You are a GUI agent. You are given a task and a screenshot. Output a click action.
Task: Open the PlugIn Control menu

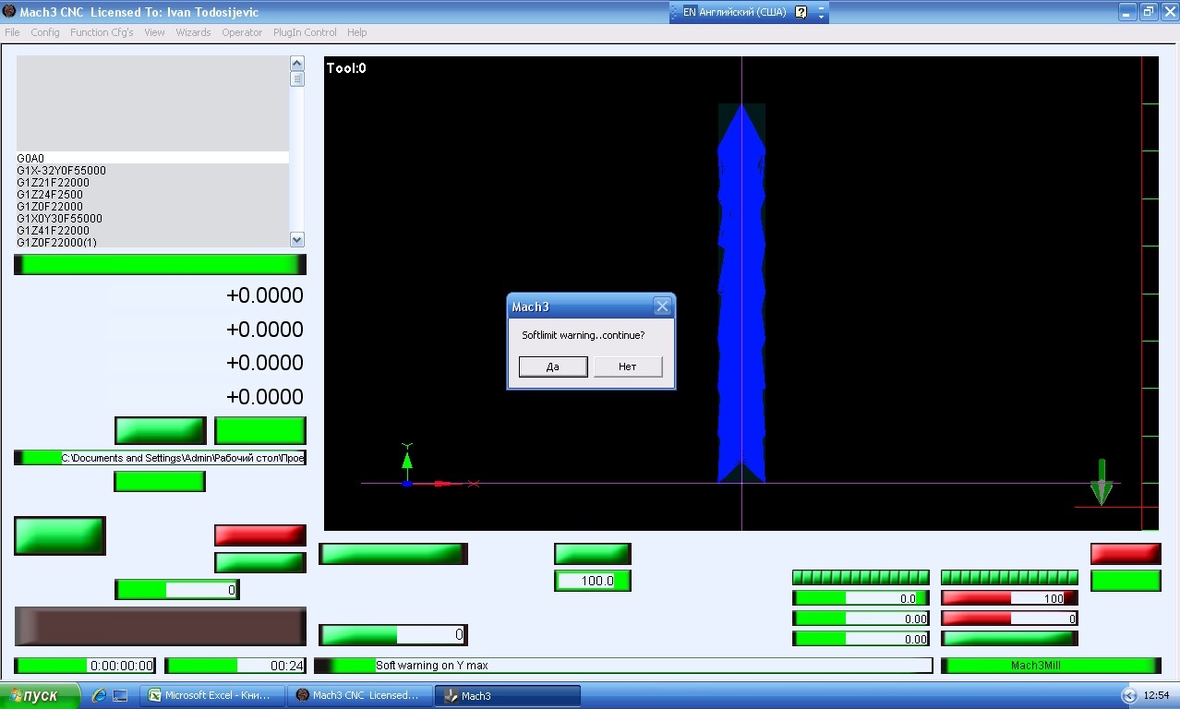(305, 32)
